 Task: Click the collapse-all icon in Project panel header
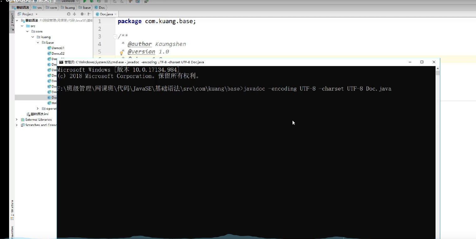click(x=74, y=14)
